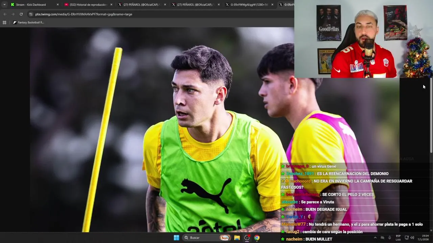Image resolution: width=433 pixels, height=243 pixels.
Task: Click 'Se parece a Viruta' chat message
Action: (x=317, y=202)
